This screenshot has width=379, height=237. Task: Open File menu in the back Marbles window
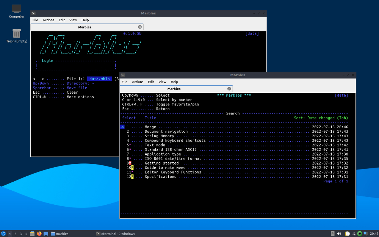coord(35,20)
